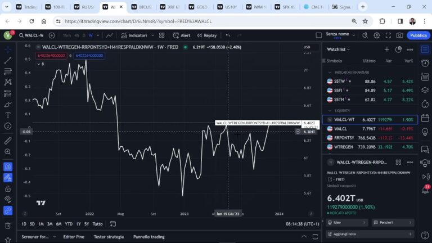Open the forecasting and measurement tool
This screenshot has width=432, height=243.
pyautogui.click(x=8, y=93)
